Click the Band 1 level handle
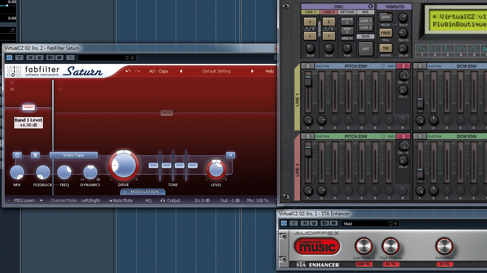This screenshot has width=487, height=273. pyautogui.click(x=29, y=107)
